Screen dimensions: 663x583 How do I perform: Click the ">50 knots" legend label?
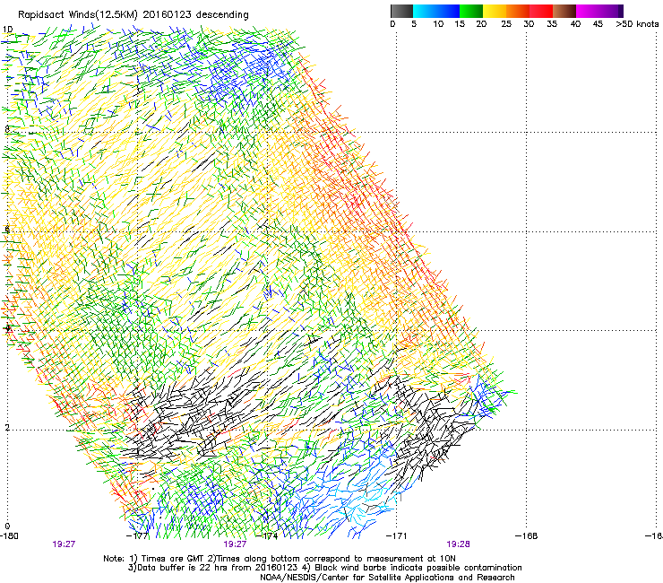pos(637,24)
